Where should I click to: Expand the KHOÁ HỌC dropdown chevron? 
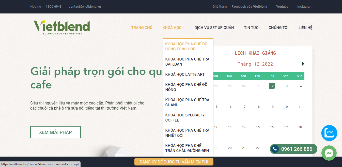pos(183,28)
